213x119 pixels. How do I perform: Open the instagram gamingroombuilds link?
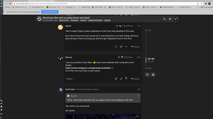pyautogui.click(x=88, y=68)
